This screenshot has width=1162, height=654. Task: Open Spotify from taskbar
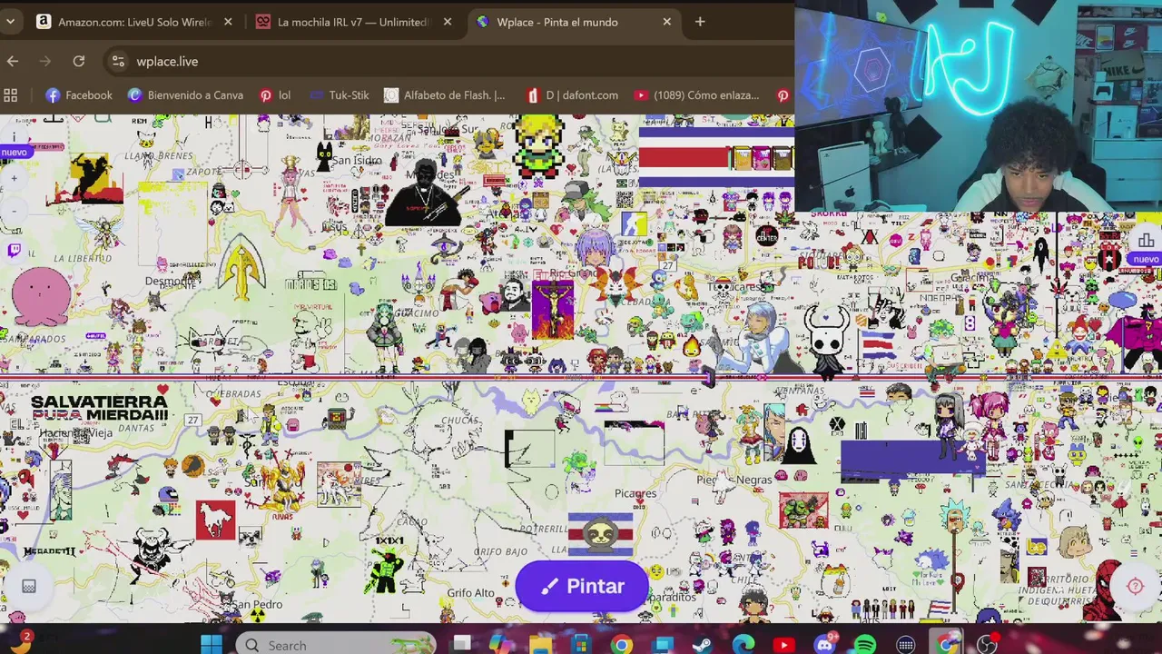[865, 645]
